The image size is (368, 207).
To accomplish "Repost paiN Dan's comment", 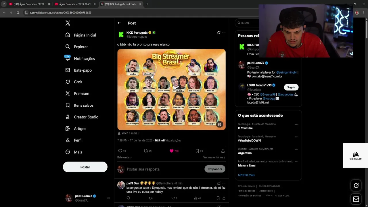I will tap(151, 198).
